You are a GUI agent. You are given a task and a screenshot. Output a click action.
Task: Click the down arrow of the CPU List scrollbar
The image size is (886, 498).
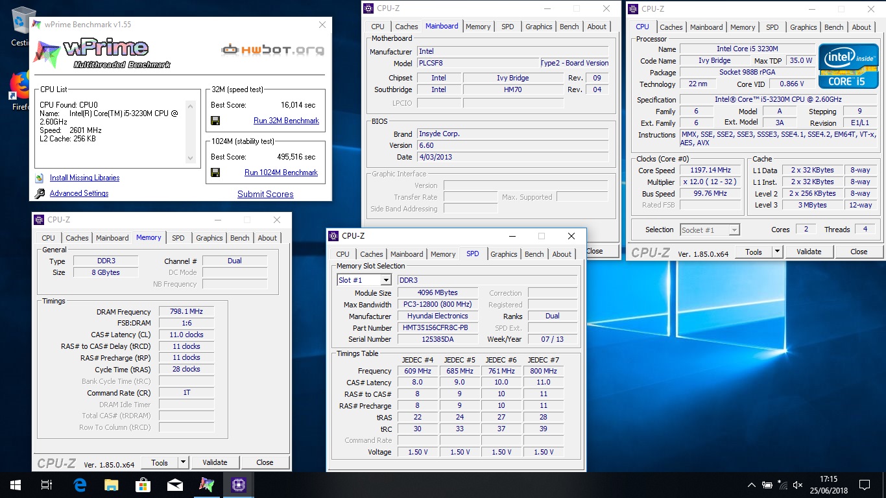190,158
